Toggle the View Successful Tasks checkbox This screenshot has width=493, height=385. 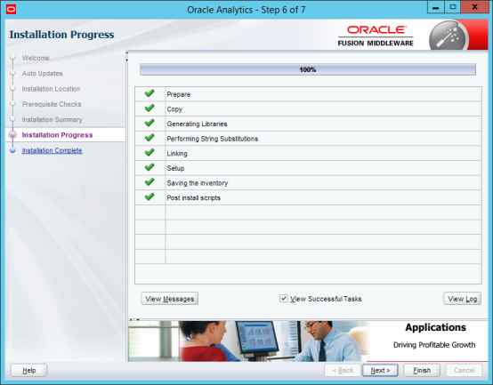click(283, 299)
